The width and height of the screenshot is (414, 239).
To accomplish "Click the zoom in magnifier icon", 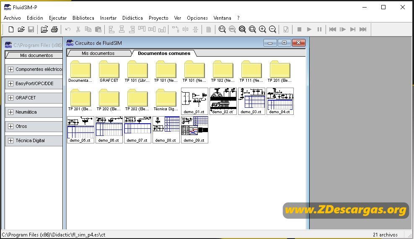I will [262, 29].
